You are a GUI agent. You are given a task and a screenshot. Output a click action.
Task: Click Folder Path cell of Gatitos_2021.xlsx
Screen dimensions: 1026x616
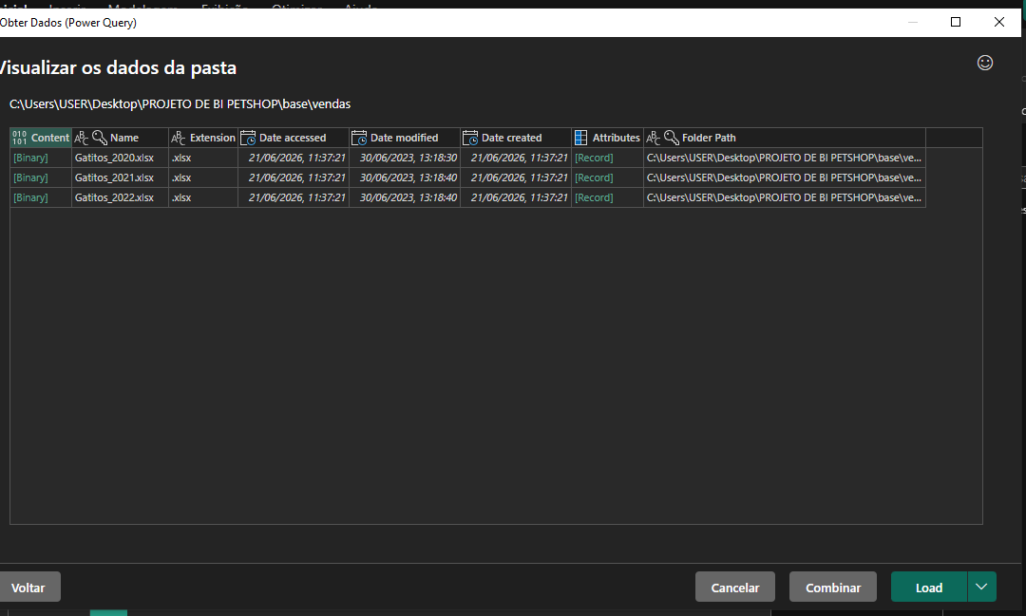click(x=785, y=177)
